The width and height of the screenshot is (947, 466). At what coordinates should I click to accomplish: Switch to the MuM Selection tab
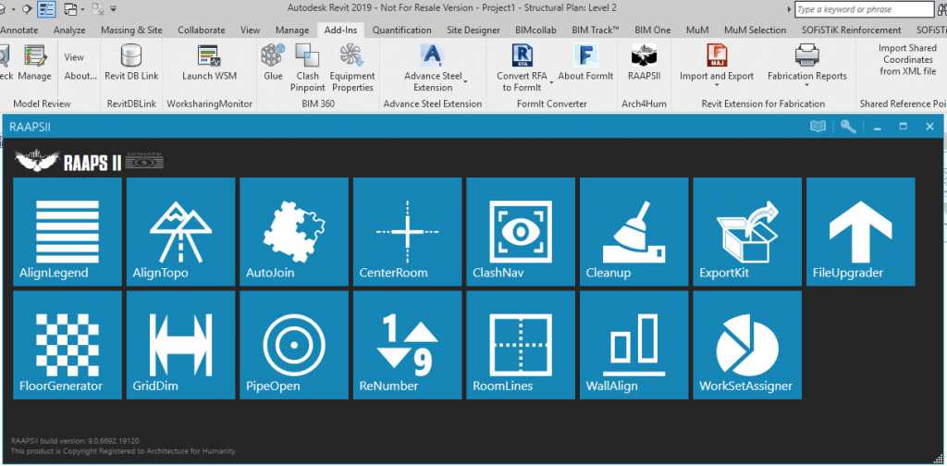tap(755, 31)
